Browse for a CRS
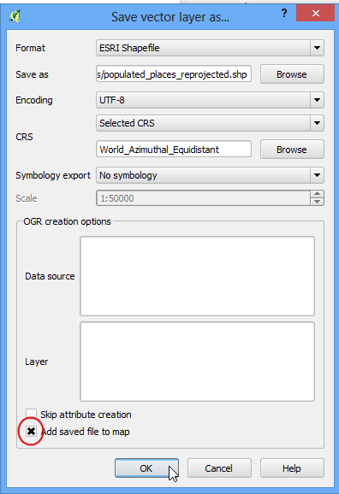 292,150
